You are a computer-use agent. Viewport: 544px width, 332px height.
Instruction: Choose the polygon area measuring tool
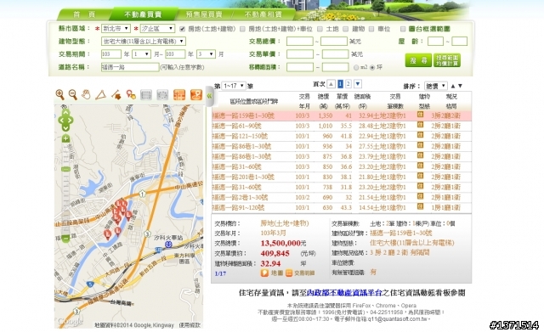(100, 94)
